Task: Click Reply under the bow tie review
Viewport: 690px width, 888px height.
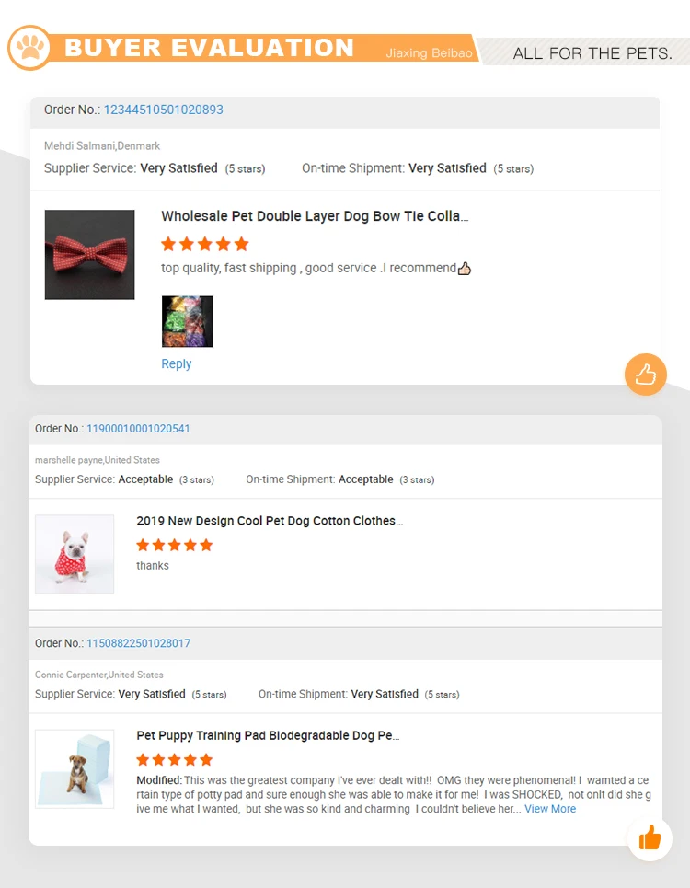Action: (x=177, y=363)
